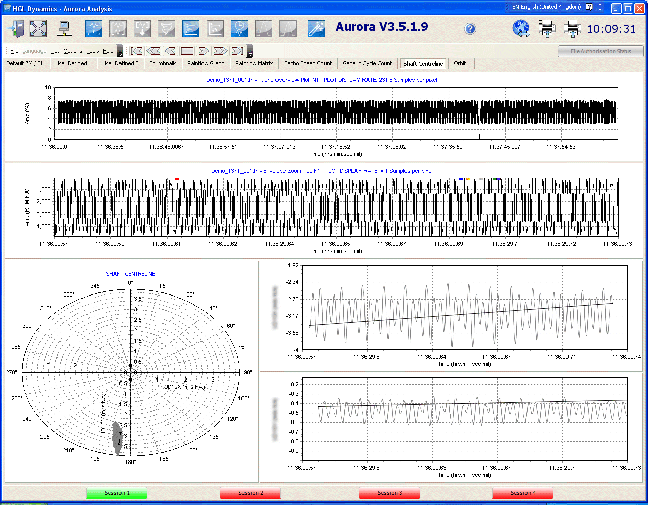Click the globe with arrows icon
The height and width of the screenshot is (505, 648).
pyautogui.click(x=521, y=29)
